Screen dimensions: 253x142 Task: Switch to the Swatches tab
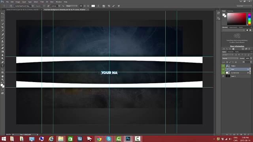pos(230,11)
